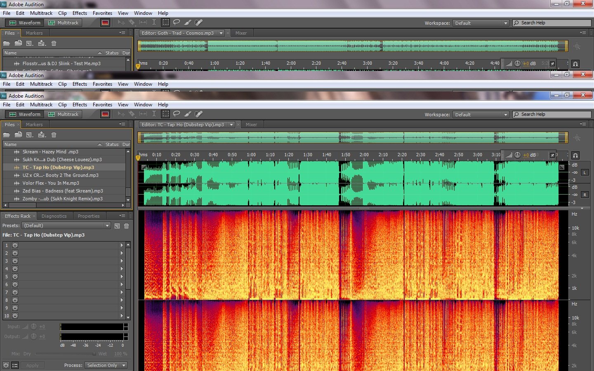This screenshot has height=371, width=594.
Task: Toggle the R channel button in Tap Ho editor
Action: coord(585,195)
